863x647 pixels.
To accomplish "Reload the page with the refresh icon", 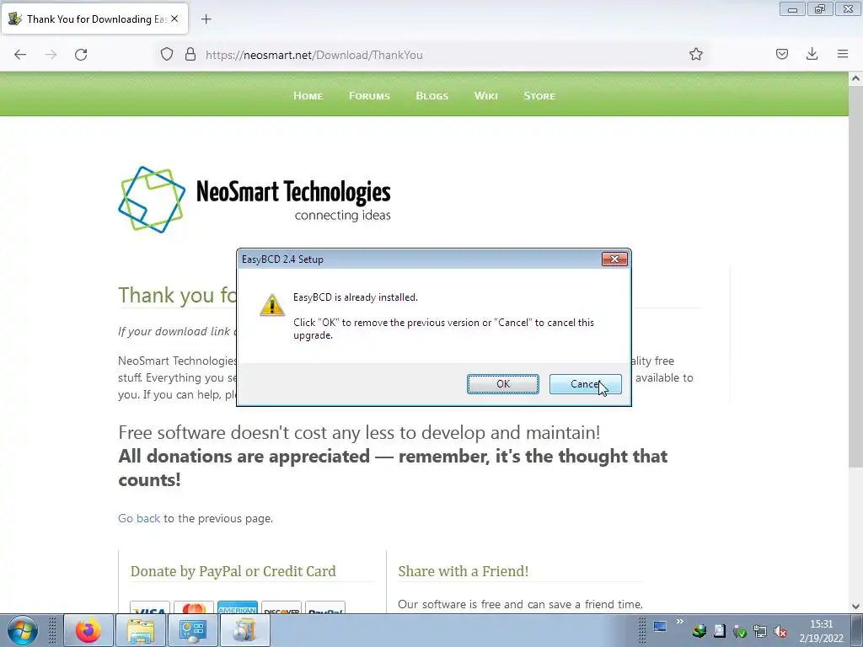I will [81, 55].
